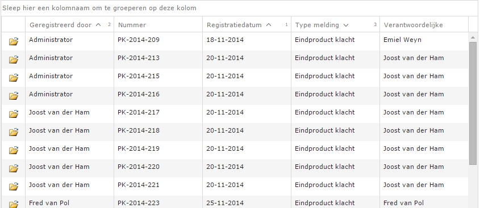
Task: Click the scrollbar up arrow
Action: click(x=473, y=37)
